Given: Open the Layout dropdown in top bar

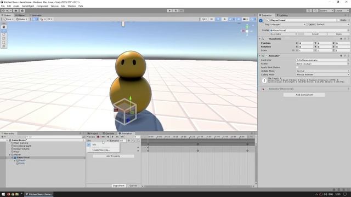Looking at the screenshot, I should (342, 10).
